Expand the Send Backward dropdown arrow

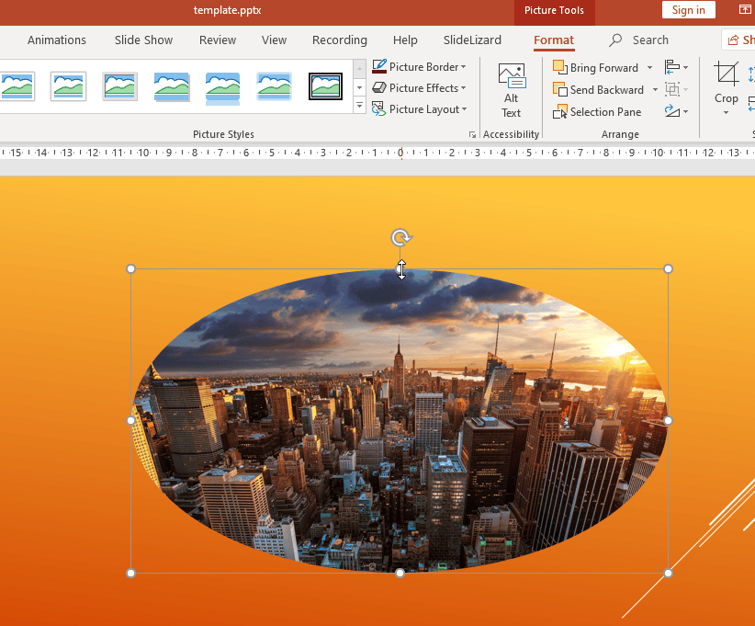pyautogui.click(x=655, y=90)
